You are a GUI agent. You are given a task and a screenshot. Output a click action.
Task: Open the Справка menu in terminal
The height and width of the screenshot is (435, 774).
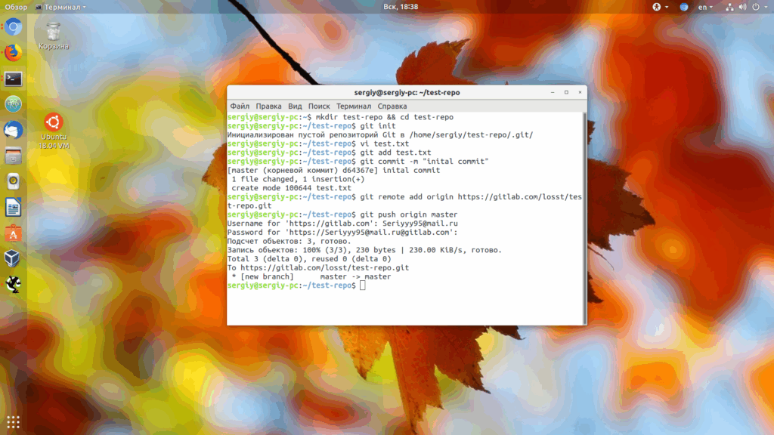coord(392,106)
